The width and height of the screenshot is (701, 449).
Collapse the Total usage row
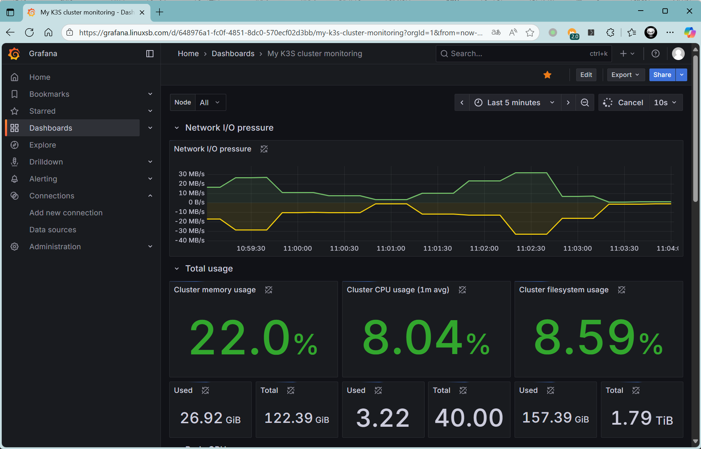point(177,269)
